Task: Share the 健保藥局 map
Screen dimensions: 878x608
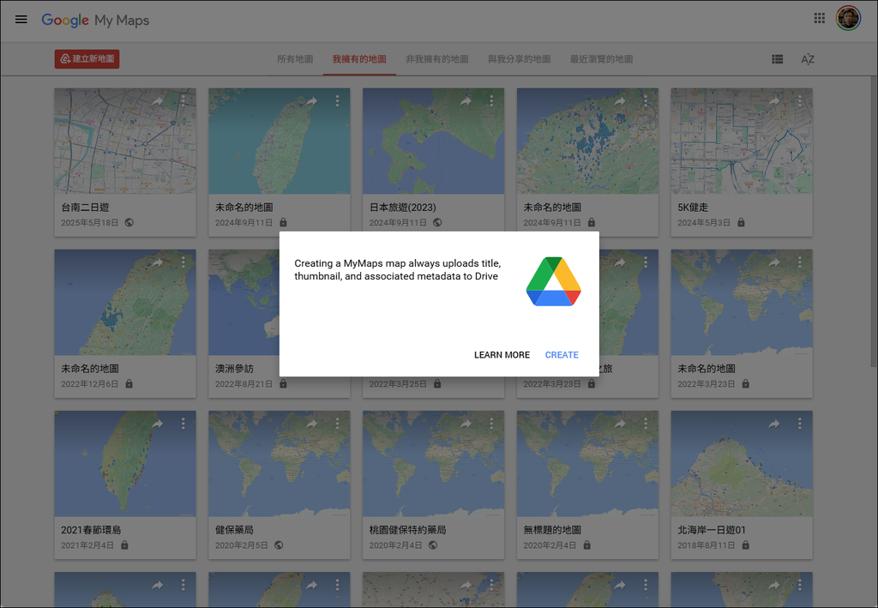Action: click(x=311, y=424)
